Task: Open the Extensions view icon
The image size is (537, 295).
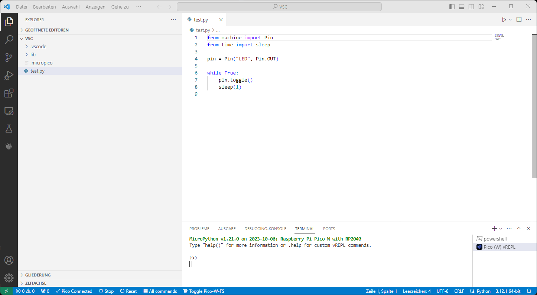Action: (x=9, y=93)
